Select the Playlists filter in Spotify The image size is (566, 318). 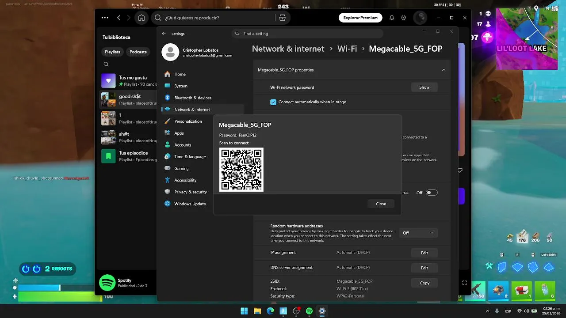point(112,52)
